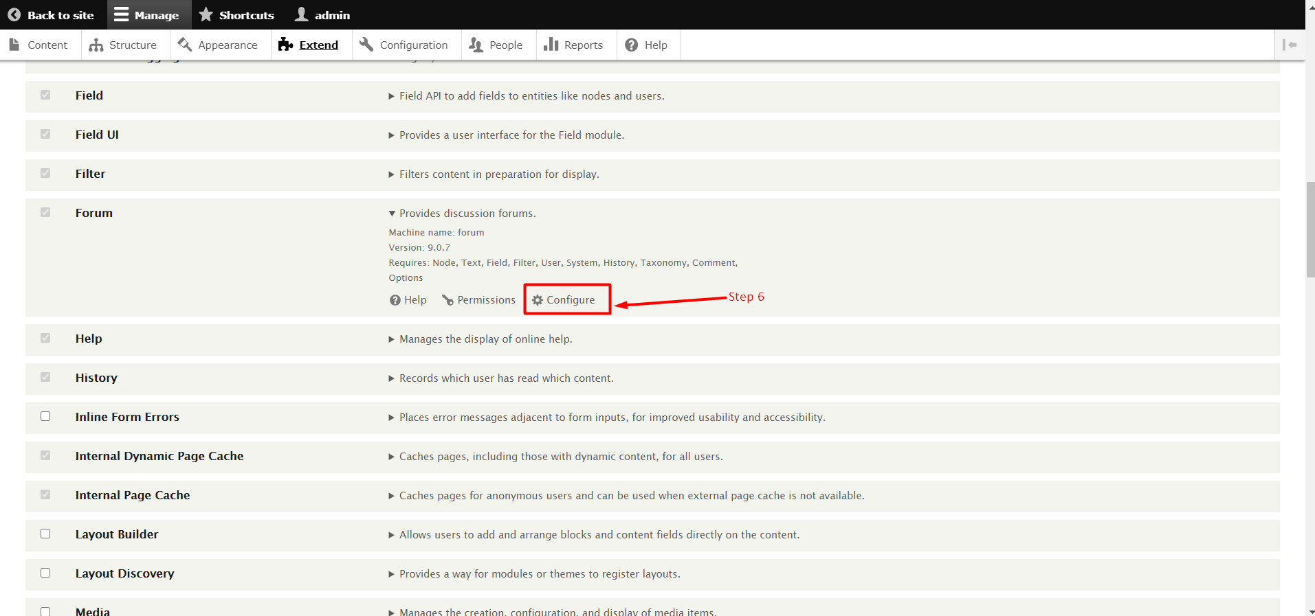The height and width of the screenshot is (616, 1315).
Task: Click the Internal Dynamic Page Cache label
Action: click(159, 456)
